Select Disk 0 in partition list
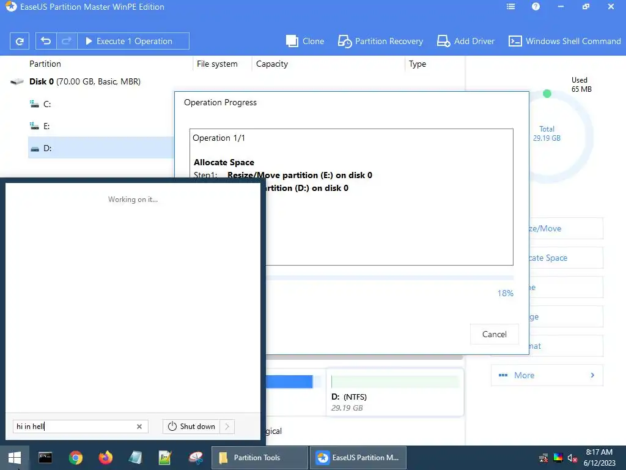This screenshot has height=470, width=626. click(84, 81)
